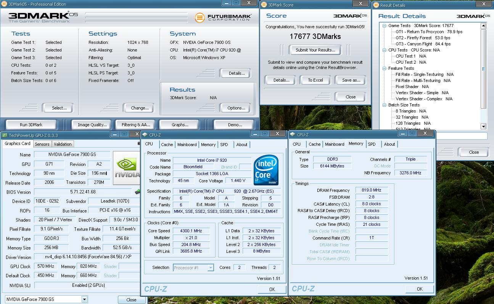This screenshot has height=304, width=494.
Task: Click OK in the memory-timings CPU-Z window
Action: [x=420, y=289]
